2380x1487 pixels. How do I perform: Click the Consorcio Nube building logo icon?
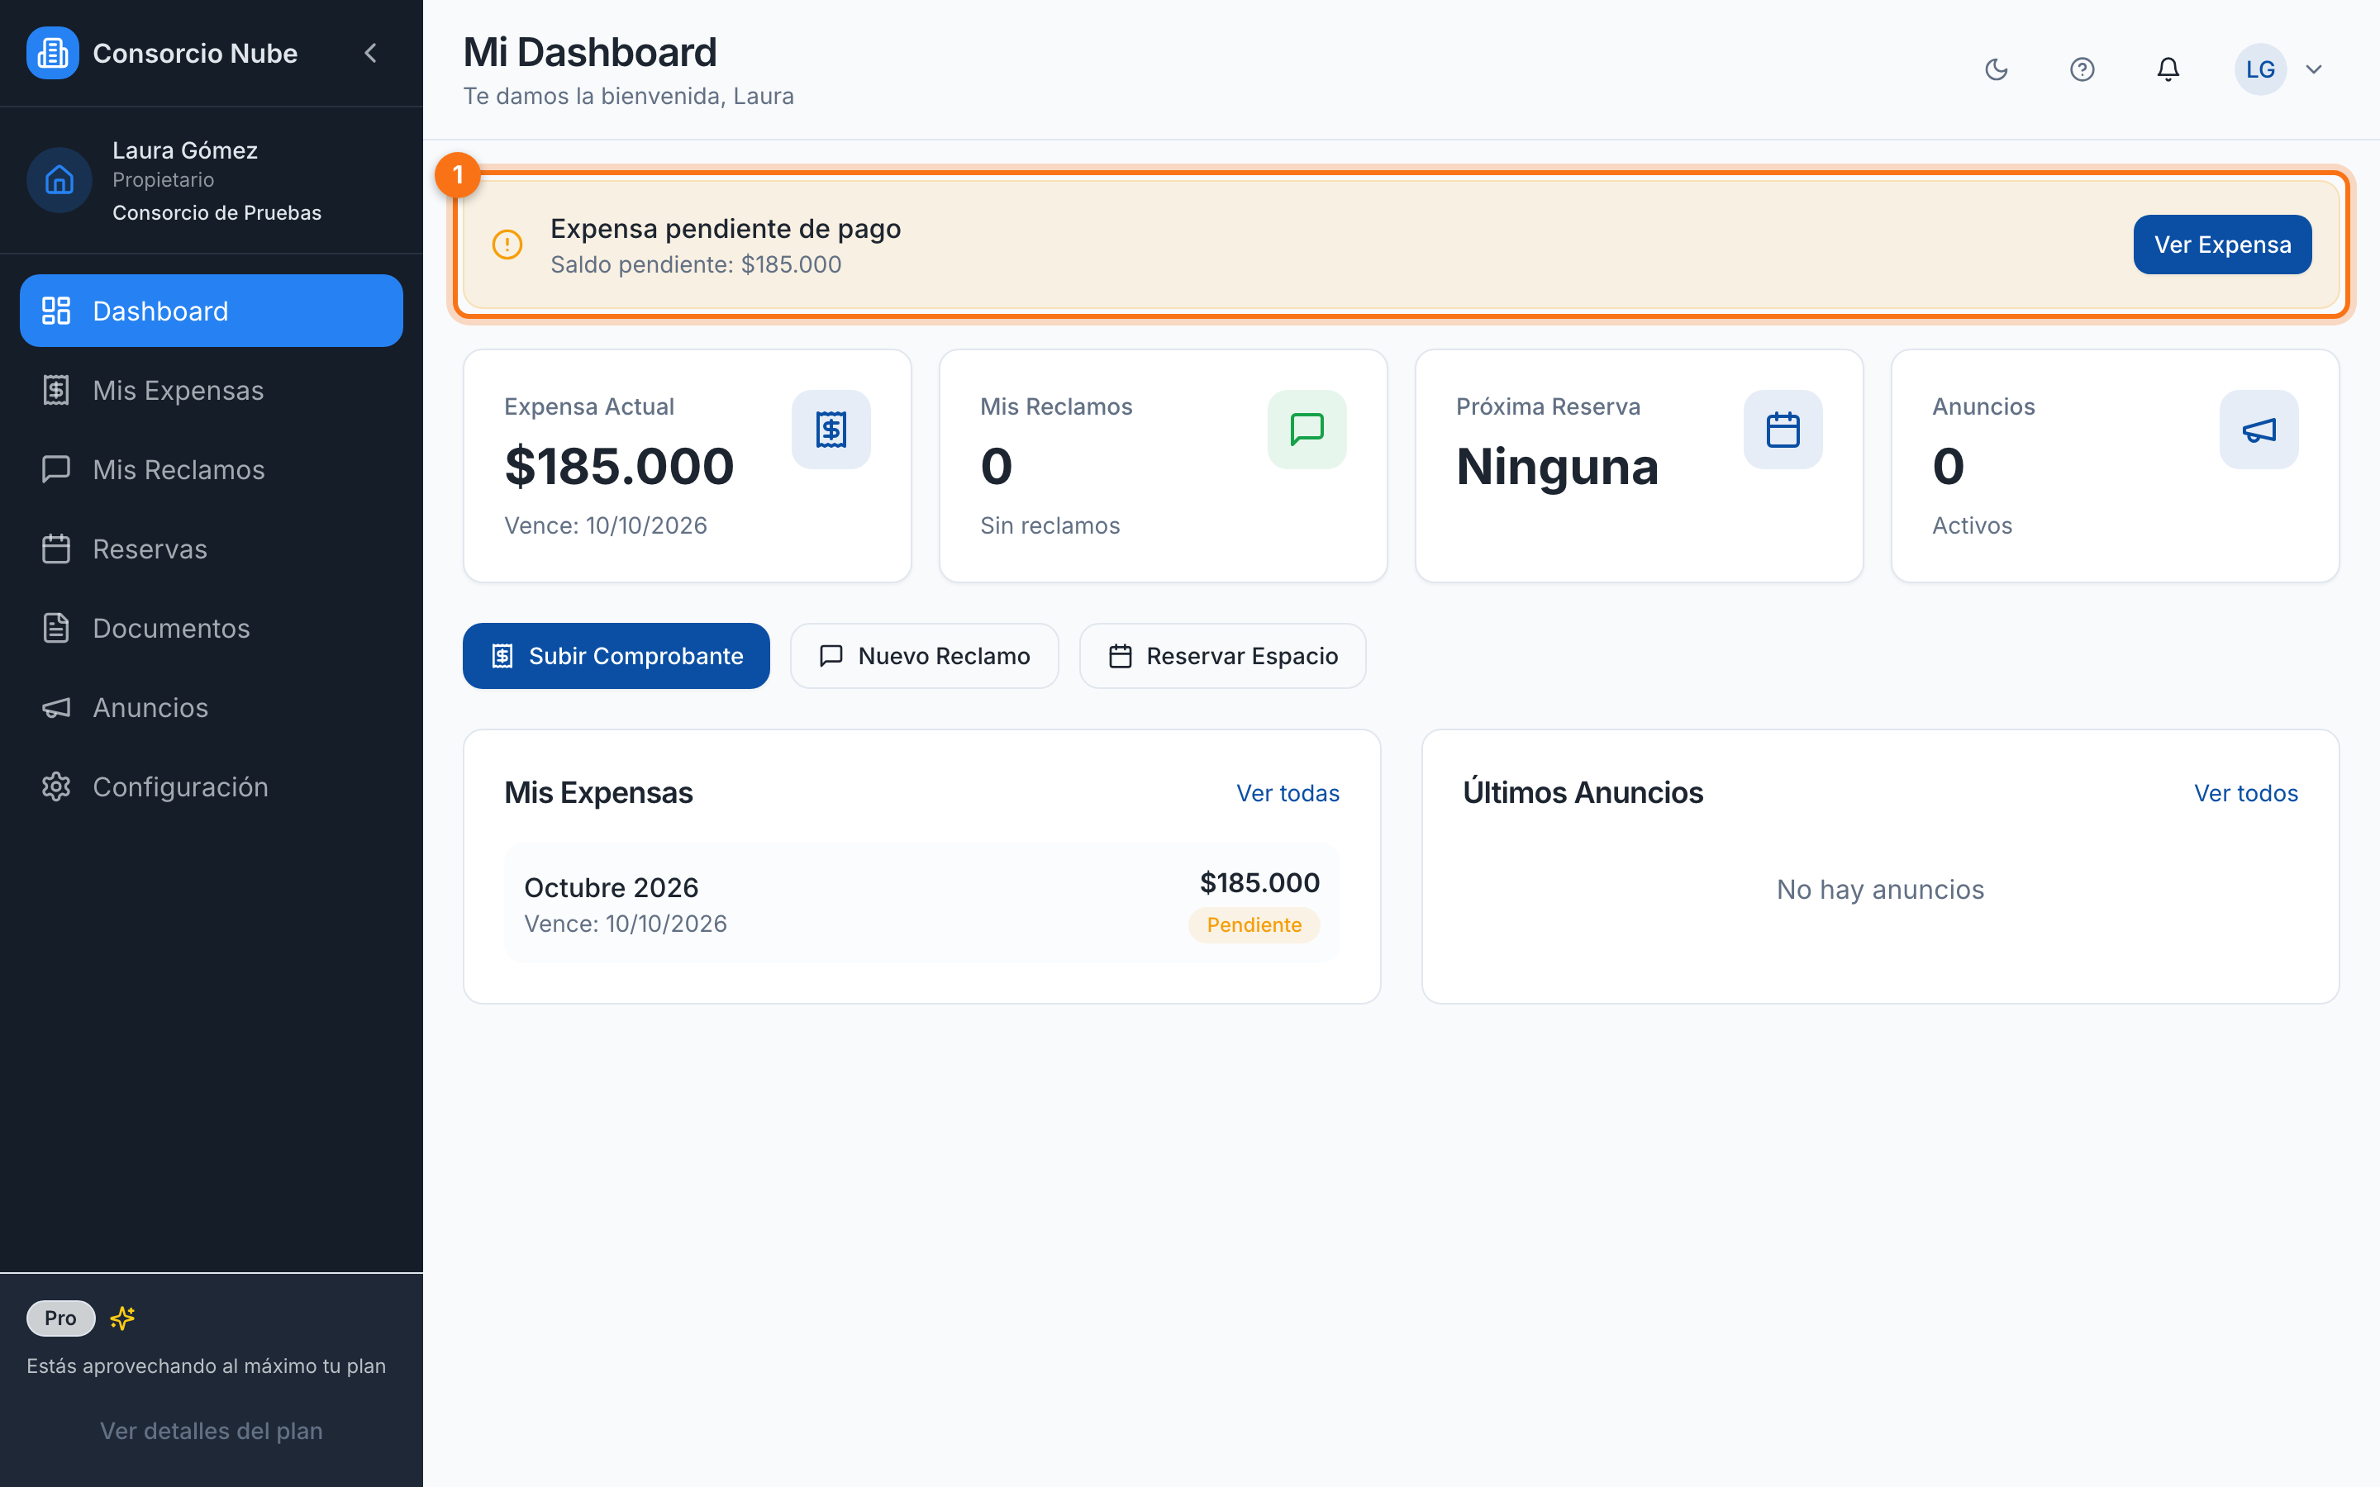52,53
